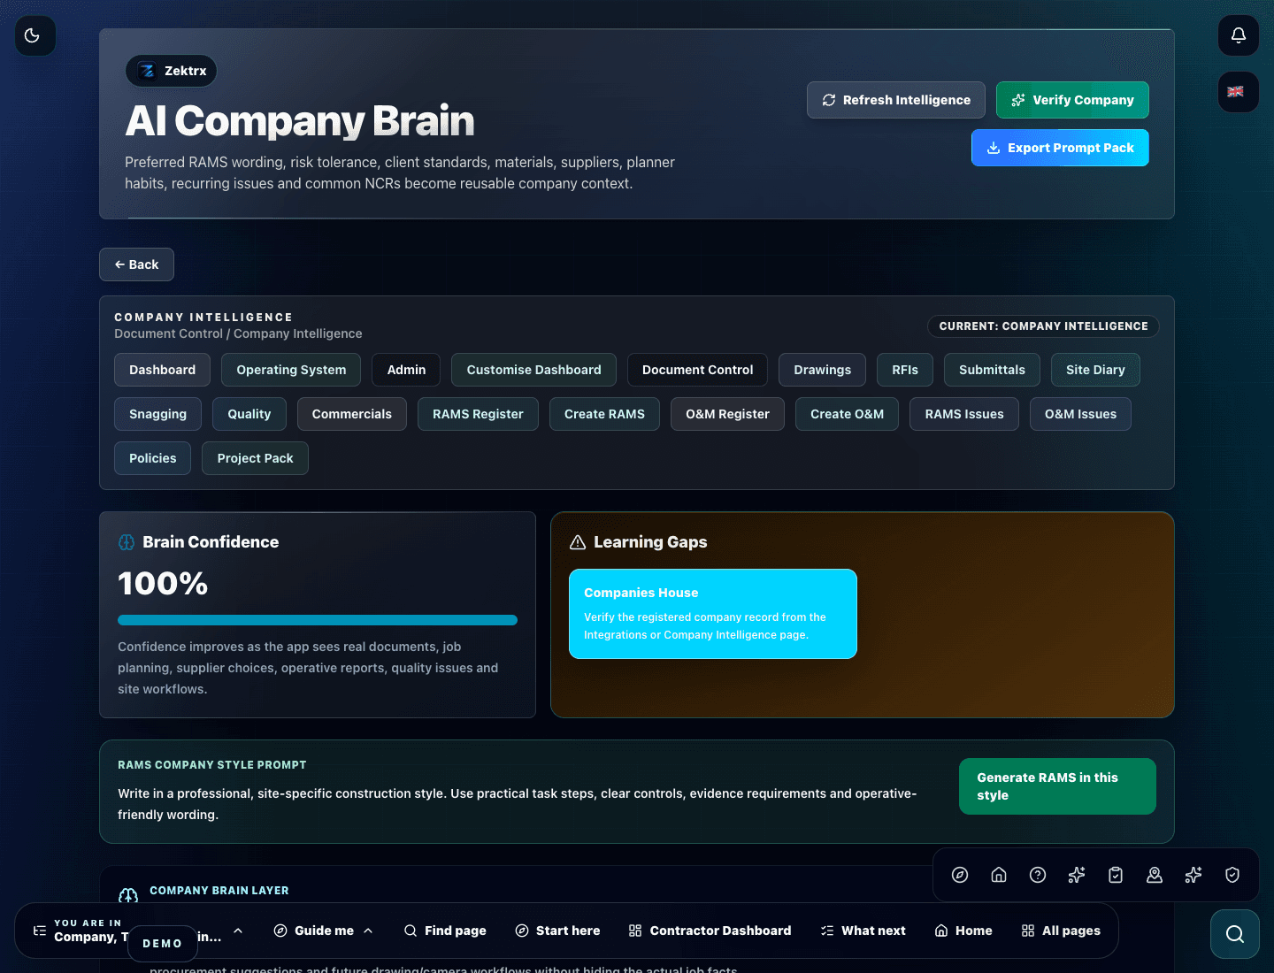The width and height of the screenshot is (1274, 973).
Task: Open notifications bell
Action: click(1239, 35)
